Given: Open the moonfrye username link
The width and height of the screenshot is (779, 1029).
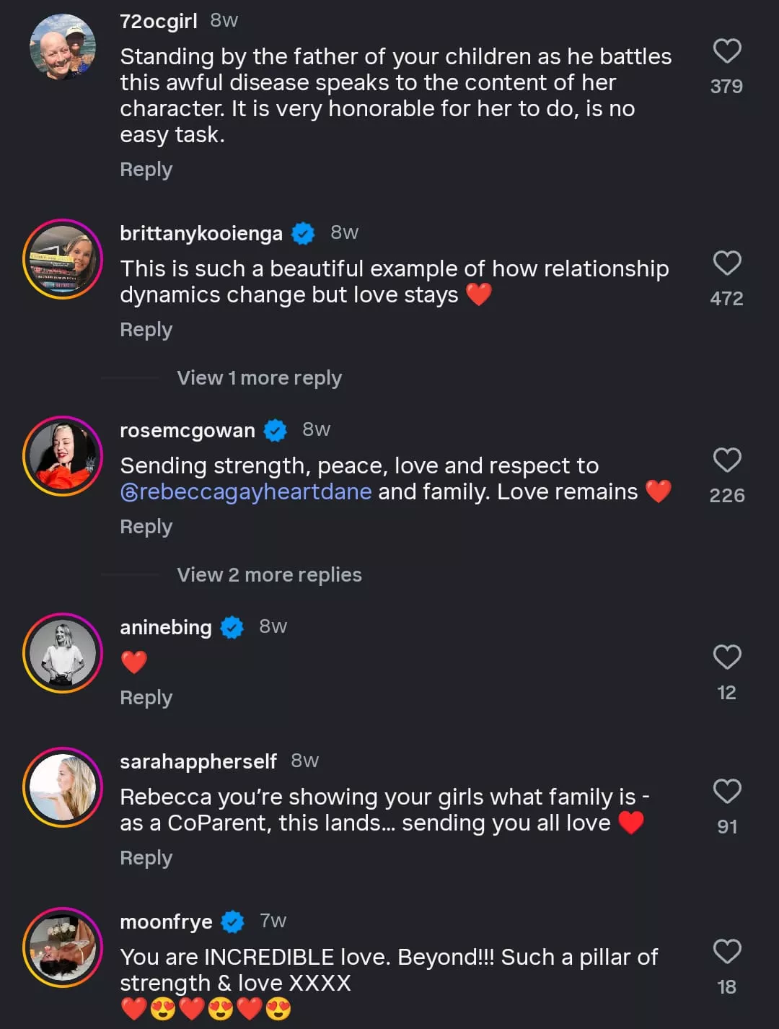Looking at the screenshot, I should 166,921.
